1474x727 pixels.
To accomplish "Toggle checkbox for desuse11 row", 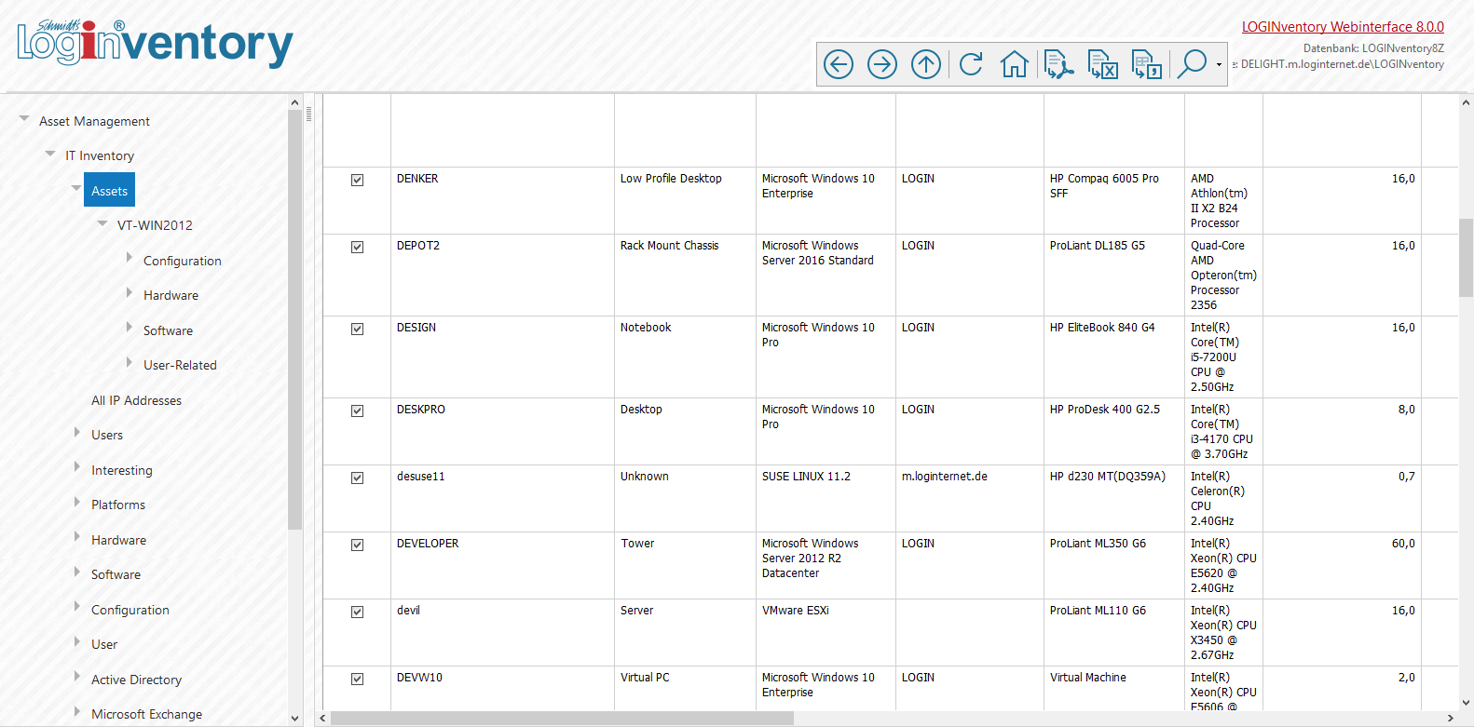I will [x=357, y=478].
